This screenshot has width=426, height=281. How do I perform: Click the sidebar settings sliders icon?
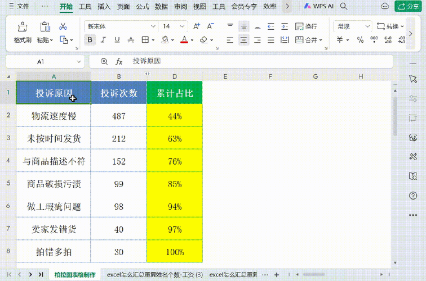[x=413, y=98]
